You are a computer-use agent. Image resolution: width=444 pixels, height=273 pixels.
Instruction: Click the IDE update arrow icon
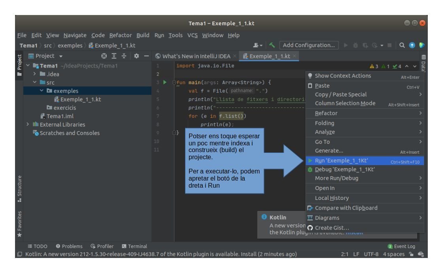(412, 45)
